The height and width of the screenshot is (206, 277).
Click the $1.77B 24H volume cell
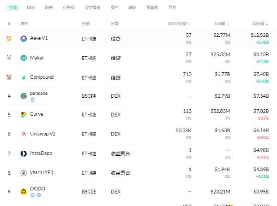pyautogui.click(x=223, y=74)
